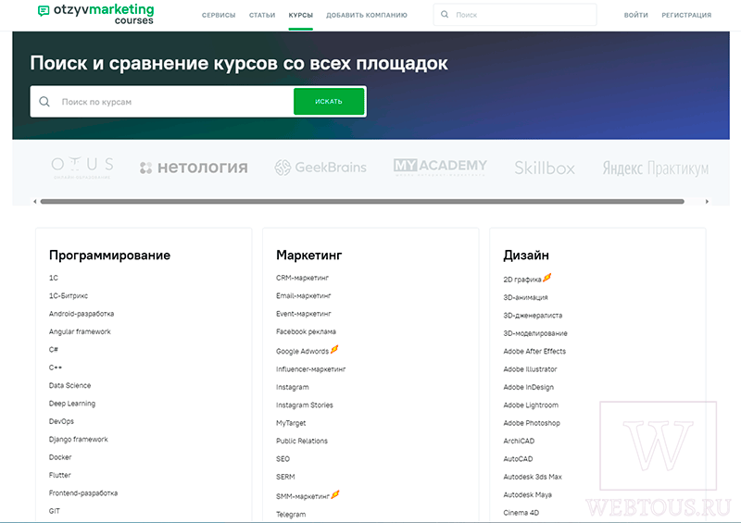Click the Войти link
The height and width of the screenshot is (523, 741).
(635, 15)
